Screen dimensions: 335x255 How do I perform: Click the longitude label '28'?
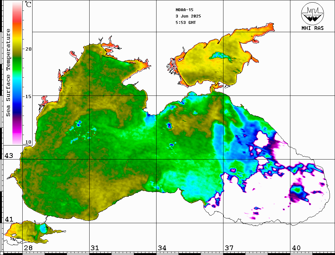pos(28,248)
